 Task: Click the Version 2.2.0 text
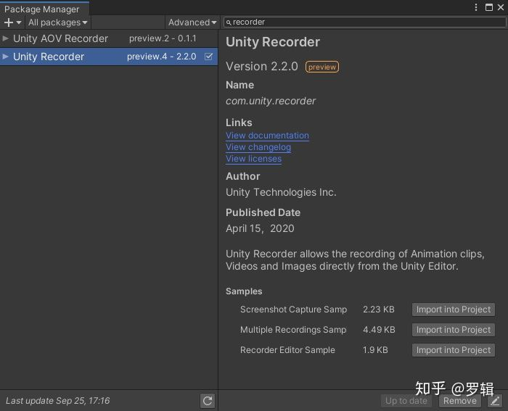pos(262,67)
